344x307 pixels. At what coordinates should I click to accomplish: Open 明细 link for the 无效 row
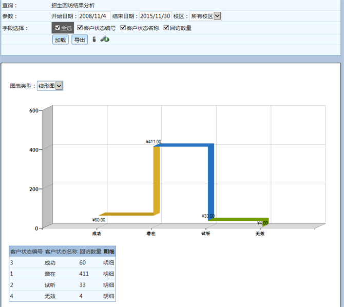[109, 296]
